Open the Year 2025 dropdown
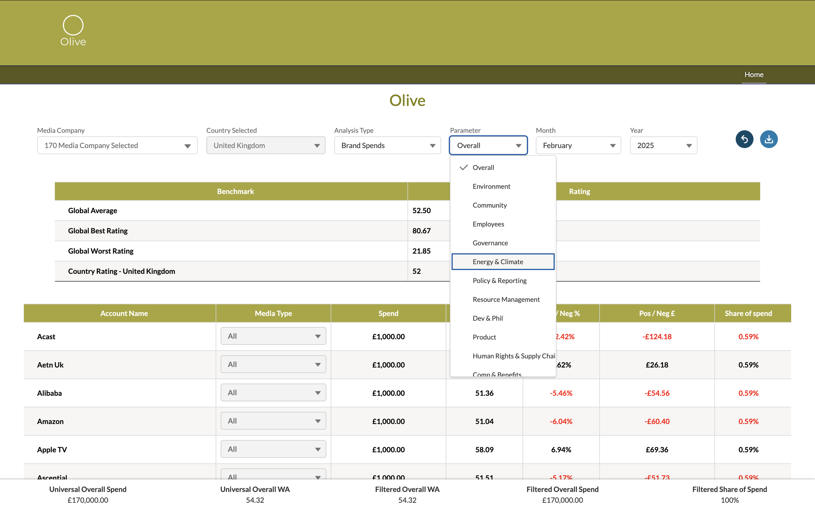This screenshot has height=510, width=815. tap(663, 145)
